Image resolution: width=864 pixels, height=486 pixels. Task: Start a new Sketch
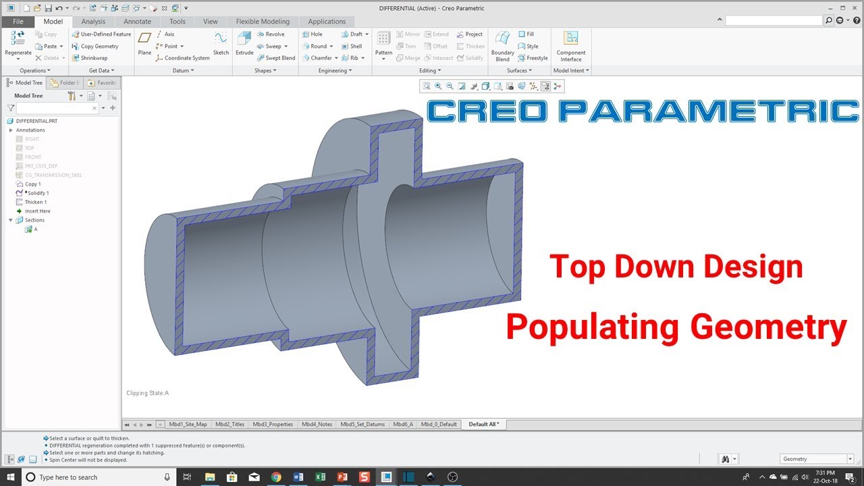click(x=221, y=44)
